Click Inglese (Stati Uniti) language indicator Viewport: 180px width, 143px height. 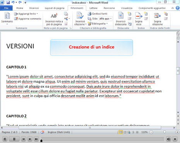59,132
